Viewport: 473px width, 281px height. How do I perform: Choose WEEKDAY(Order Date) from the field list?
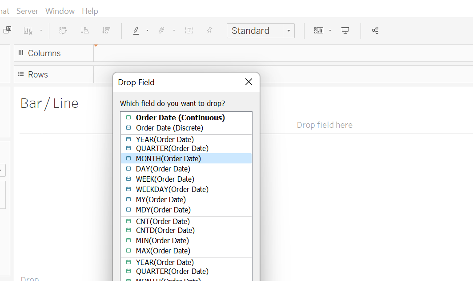[x=172, y=189]
